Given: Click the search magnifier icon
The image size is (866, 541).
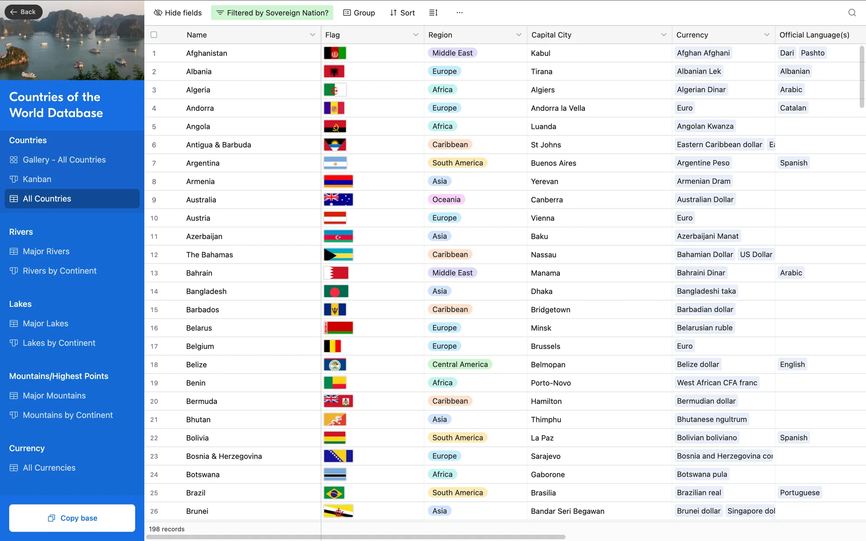Looking at the screenshot, I should [x=852, y=13].
